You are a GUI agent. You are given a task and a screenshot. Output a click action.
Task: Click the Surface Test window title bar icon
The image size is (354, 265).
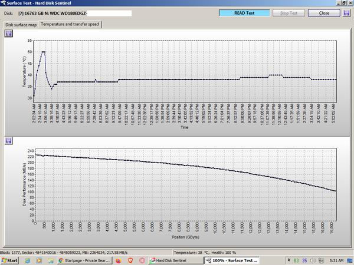coord(4,3)
